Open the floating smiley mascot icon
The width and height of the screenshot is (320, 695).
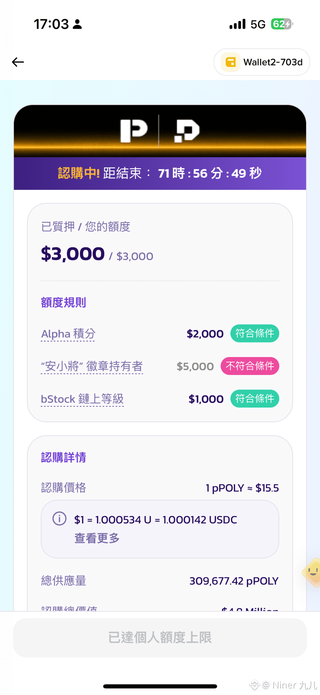tap(312, 572)
